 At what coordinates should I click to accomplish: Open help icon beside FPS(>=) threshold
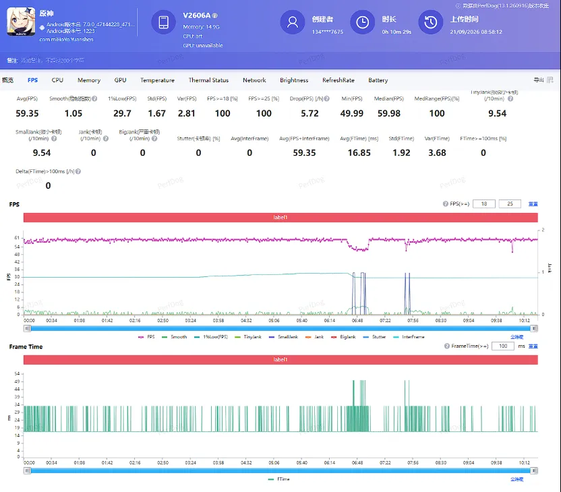tap(446, 204)
